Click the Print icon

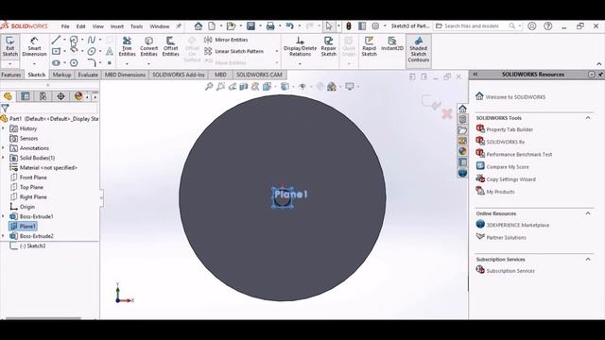270,26
